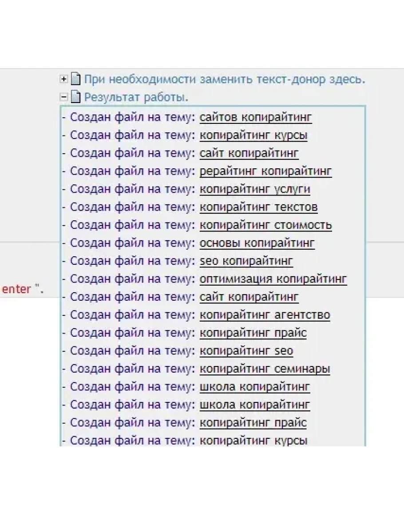Collapse the 'Результат работы' section minus box

click(x=64, y=97)
